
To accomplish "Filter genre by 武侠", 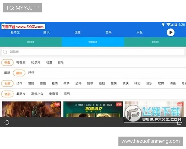I will tap(126, 83).
